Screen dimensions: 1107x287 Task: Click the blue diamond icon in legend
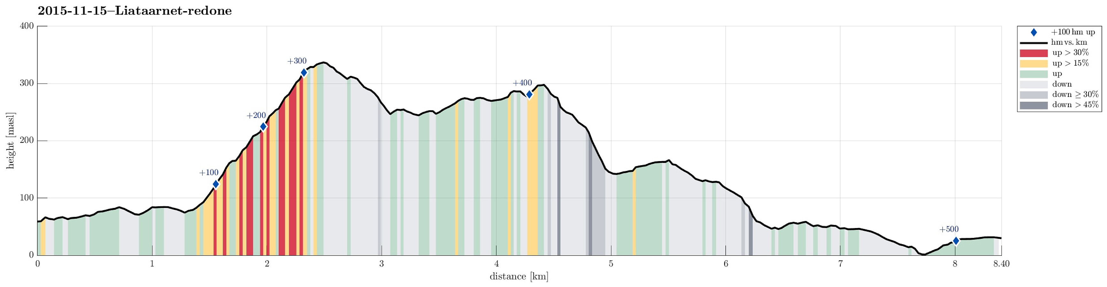click(1033, 33)
